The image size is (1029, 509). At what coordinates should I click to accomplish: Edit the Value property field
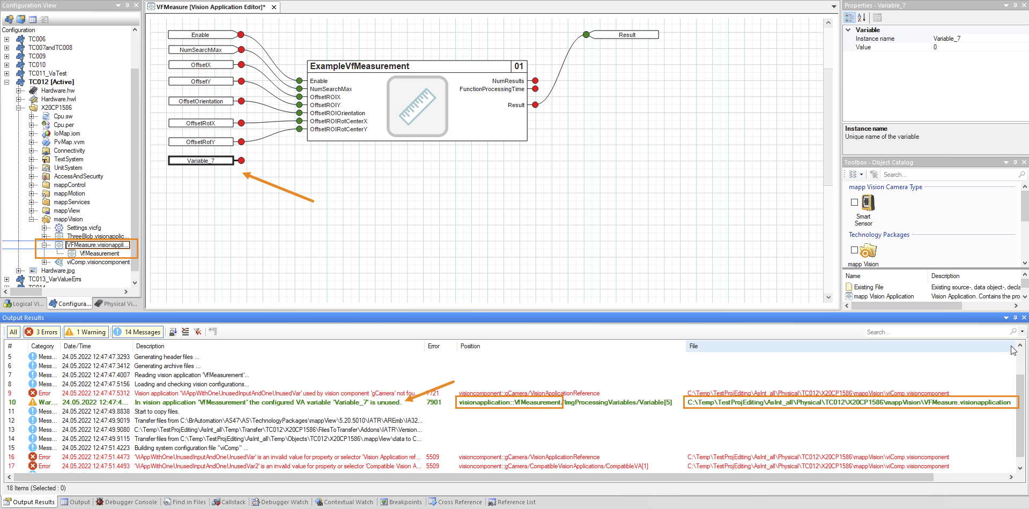tap(980, 47)
